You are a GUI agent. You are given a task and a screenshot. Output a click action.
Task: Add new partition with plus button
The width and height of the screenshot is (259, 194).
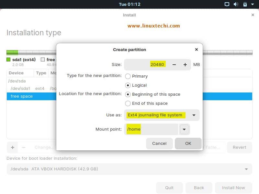point(13,147)
